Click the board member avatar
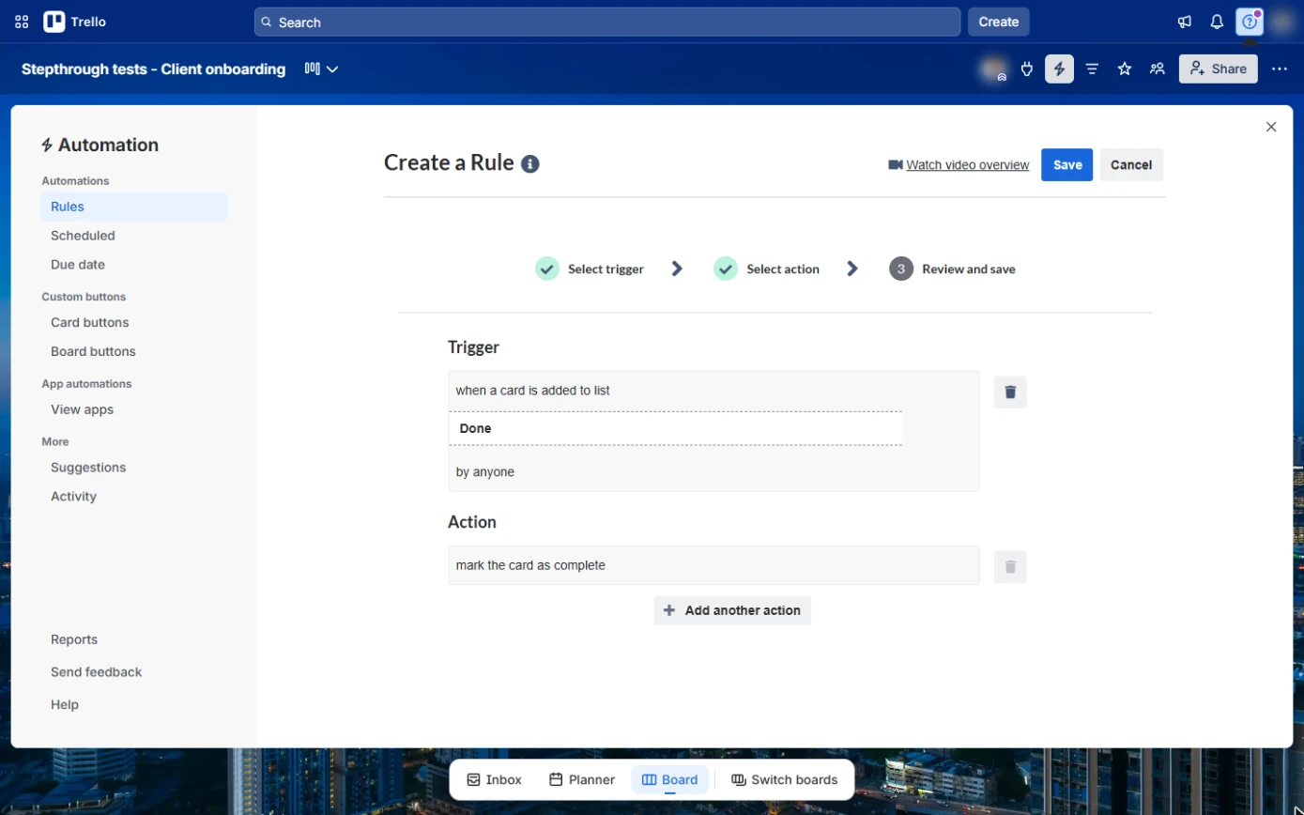 (994, 69)
